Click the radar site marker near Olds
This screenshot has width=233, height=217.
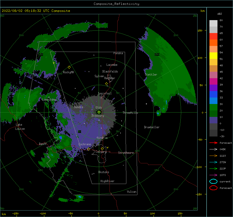[99, 112]
